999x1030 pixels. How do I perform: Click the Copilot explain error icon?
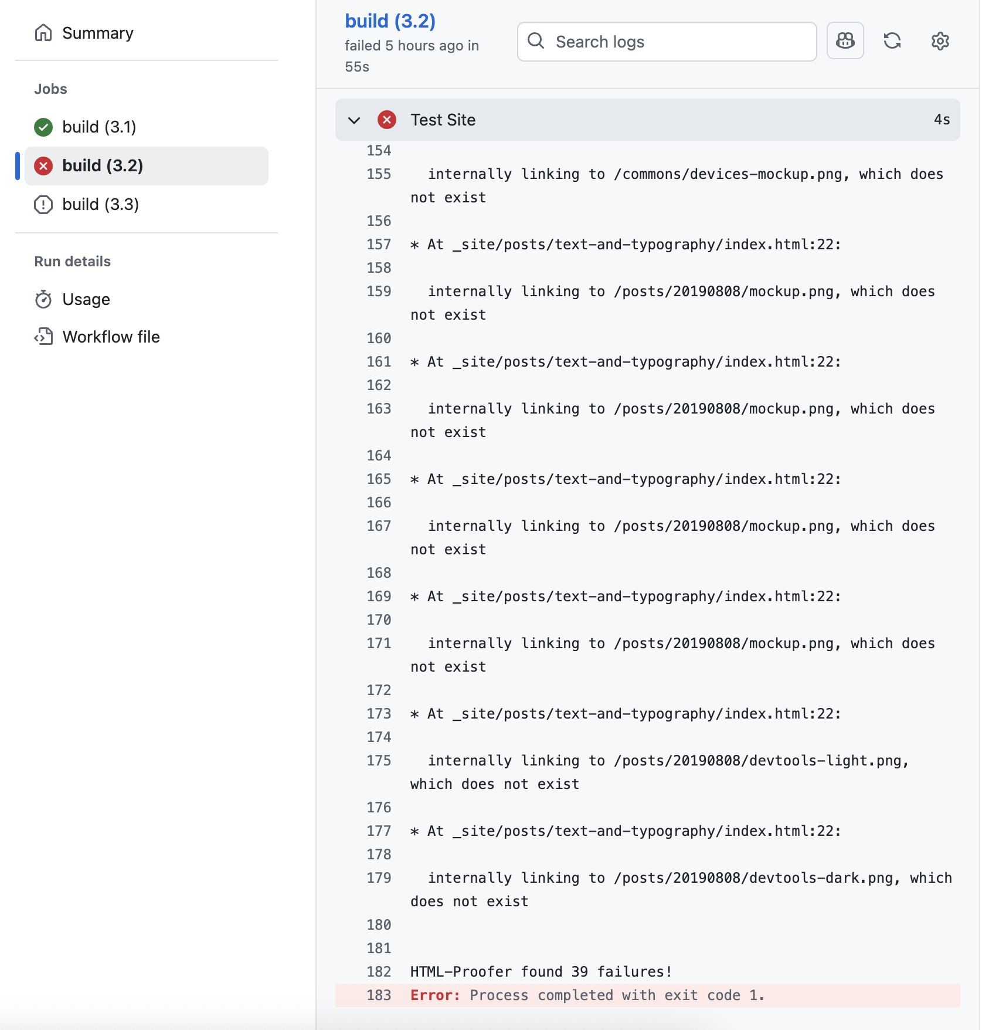coord(845,41)
